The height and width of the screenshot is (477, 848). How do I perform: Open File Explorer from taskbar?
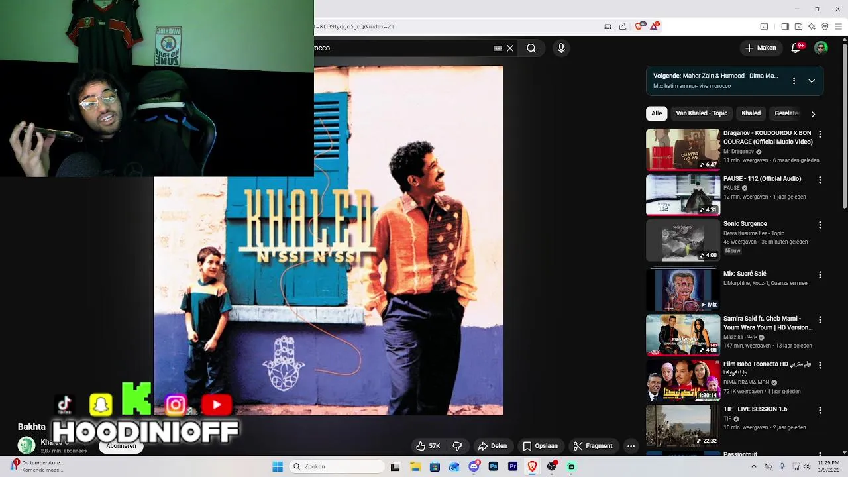[415, 466]
